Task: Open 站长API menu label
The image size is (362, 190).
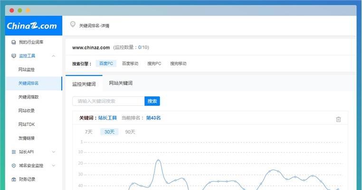Action: [x=26, y=152]
